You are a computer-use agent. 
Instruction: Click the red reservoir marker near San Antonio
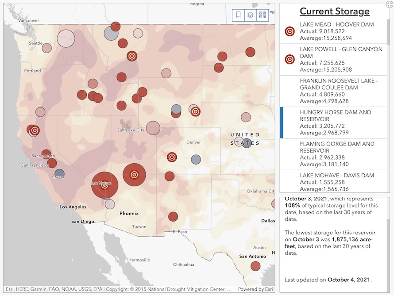pyautogui.click(x=255, y=266)
